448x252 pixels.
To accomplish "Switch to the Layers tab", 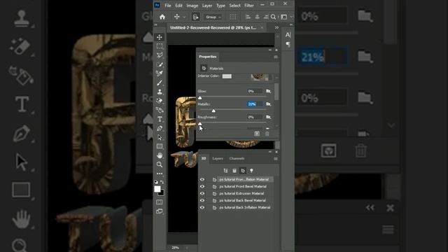I will coord(218,159).
